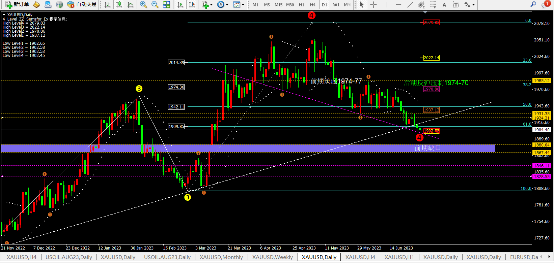Toggle auto scroll chart to latest bar
The height and width of the screenshot is (263, 554).
pos(181,4)
